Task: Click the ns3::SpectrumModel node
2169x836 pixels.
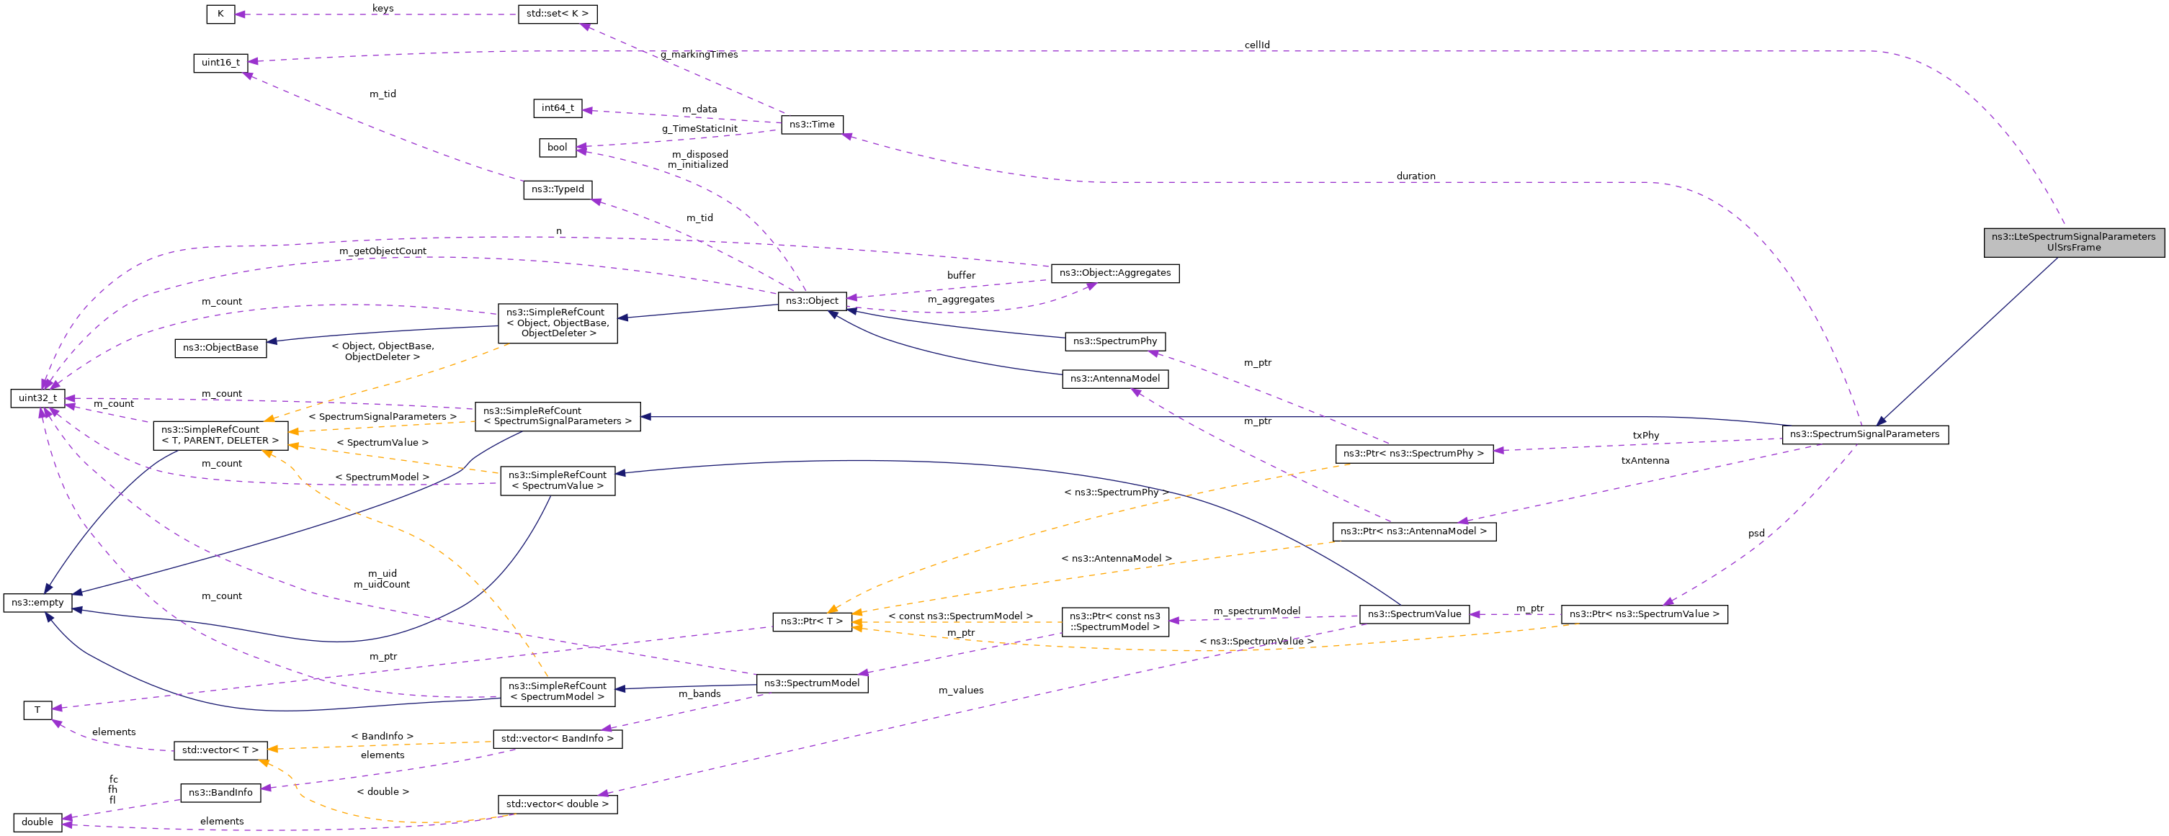Action: coord(812,683)
